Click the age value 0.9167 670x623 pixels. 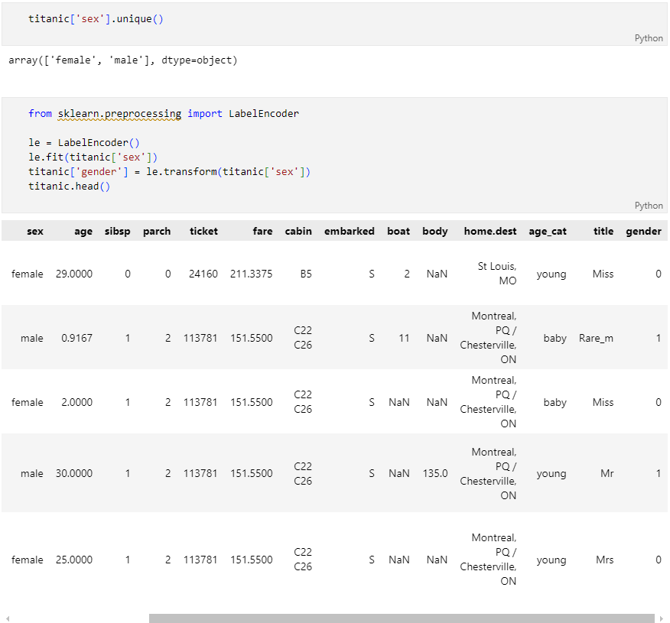(77, 338)
